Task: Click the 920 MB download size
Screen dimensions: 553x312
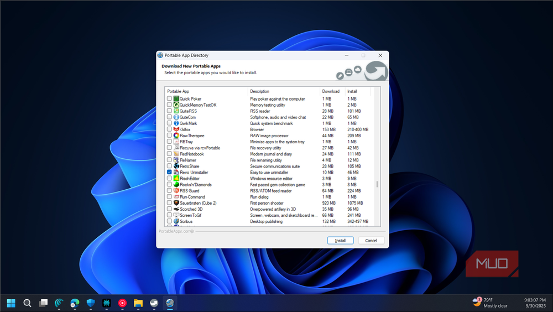Action: click(328, 203)
